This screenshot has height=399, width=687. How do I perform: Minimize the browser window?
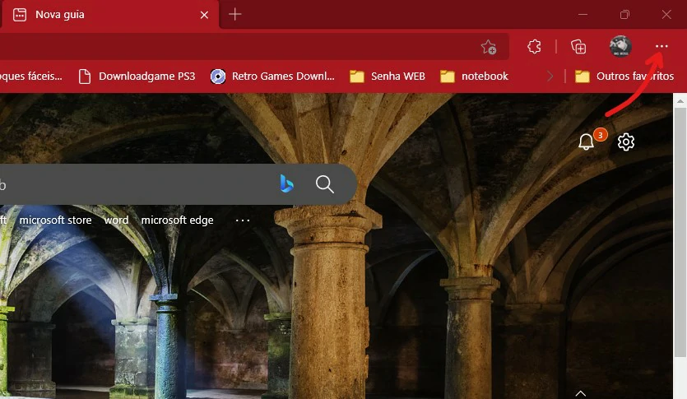click(583, 15)
